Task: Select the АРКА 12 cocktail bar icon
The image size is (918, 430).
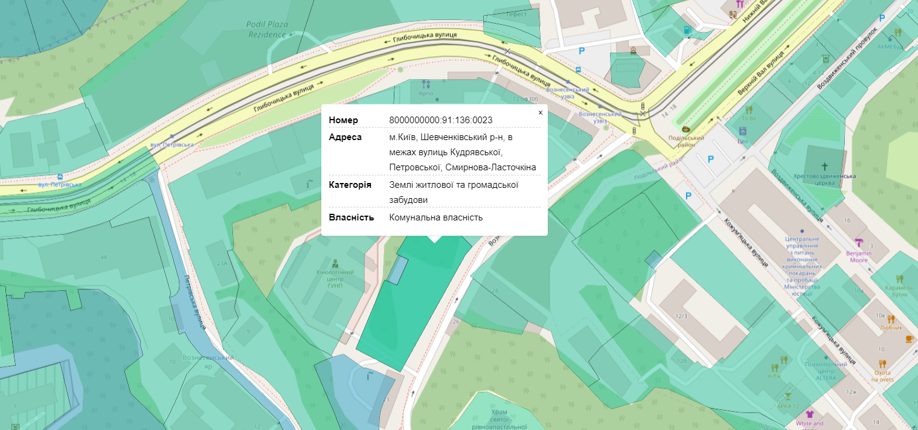Action: [787, 396]
